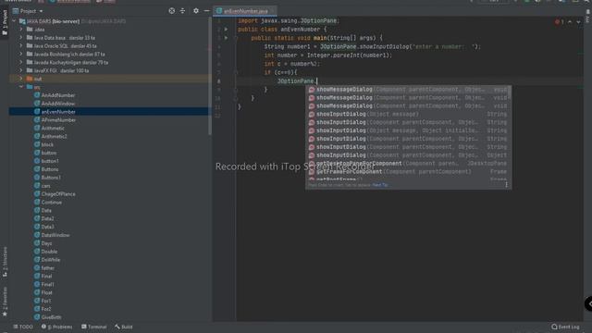Select AnAddWindow class in tree
Viewport: 592px width, 333px height.
point(57,104)
